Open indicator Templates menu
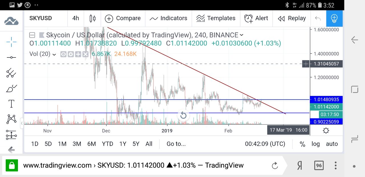Screen dimensions: 365x177 tap(216, 18)
